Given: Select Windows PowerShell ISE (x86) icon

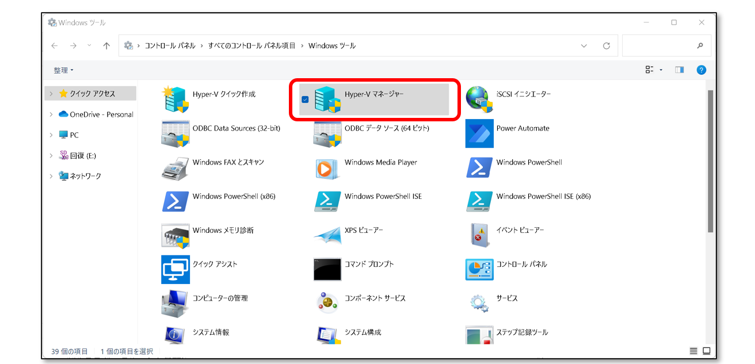Looking at the screenshot, I should 479,201.
